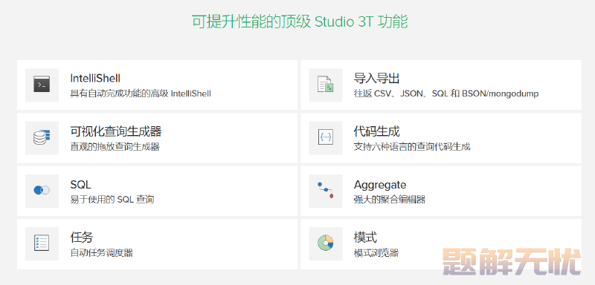Click the SQL overlapping circles icon

tap(42, 190)
